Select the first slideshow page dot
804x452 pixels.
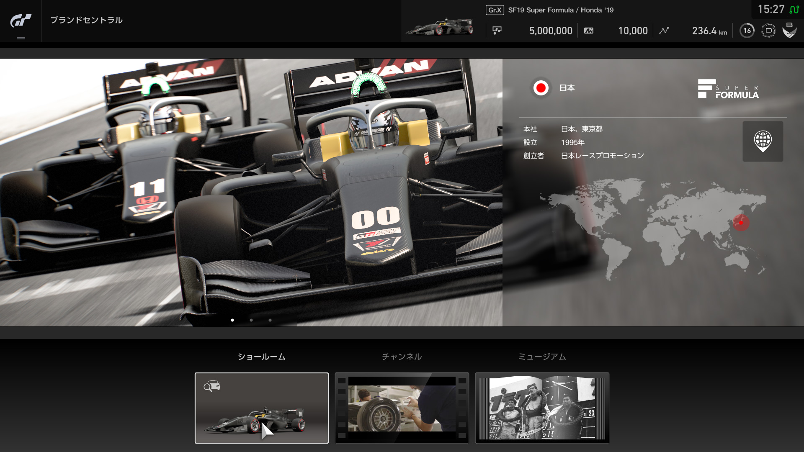(232, 320)
